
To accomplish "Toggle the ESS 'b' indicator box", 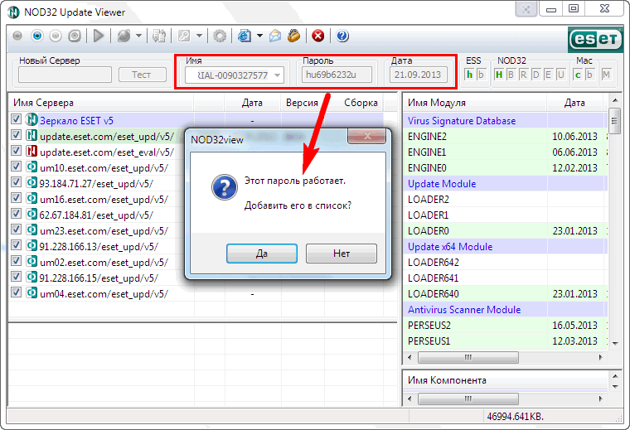I will 481,75.
